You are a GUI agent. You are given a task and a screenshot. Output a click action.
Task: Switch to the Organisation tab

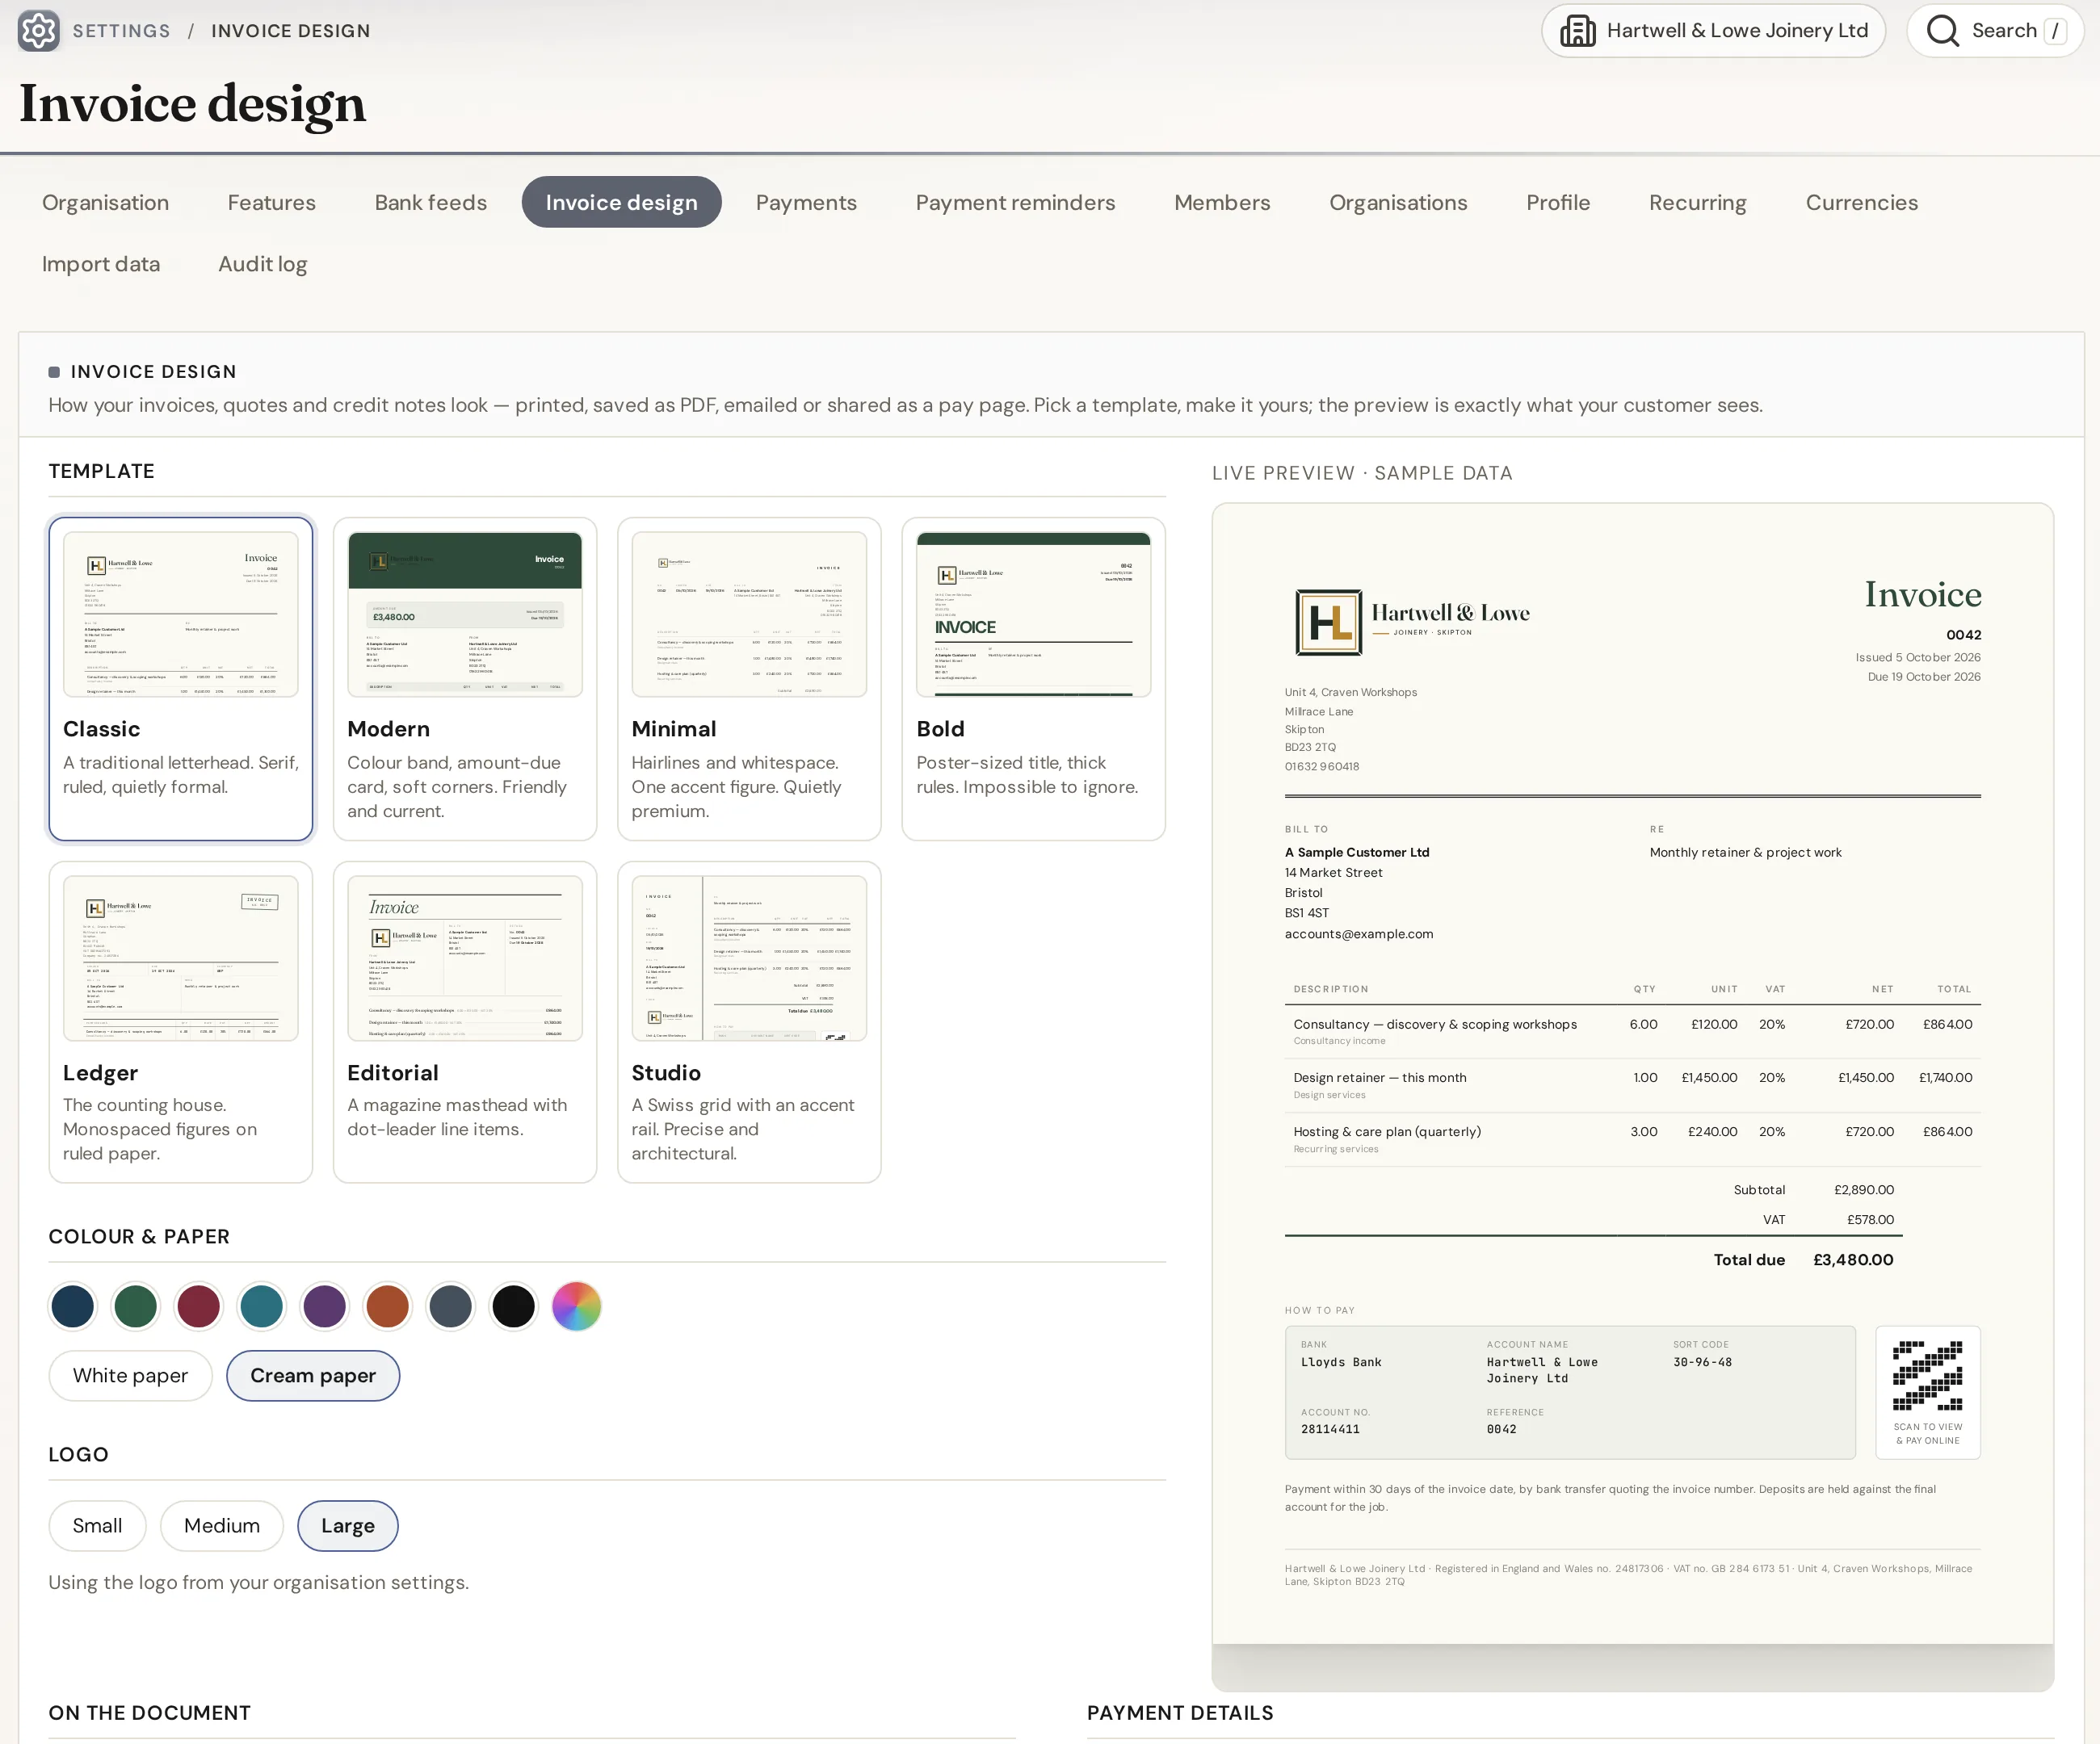click(x=105, y=202)
